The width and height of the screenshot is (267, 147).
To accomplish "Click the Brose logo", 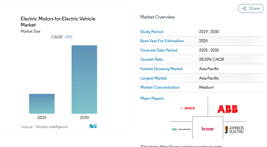I will click(207, 129).
